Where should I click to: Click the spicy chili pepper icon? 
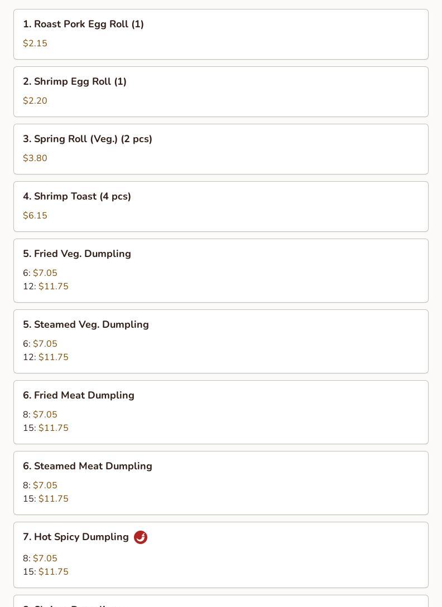140,537
